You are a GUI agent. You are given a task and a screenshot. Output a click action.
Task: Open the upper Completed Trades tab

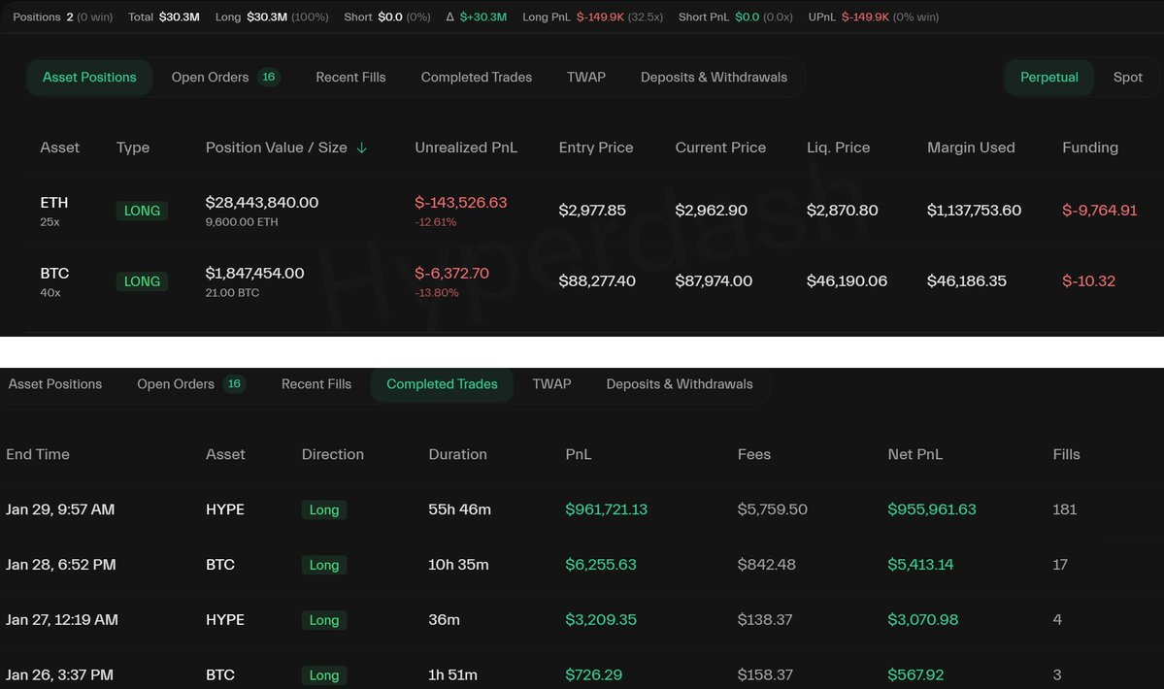point(476,78)
